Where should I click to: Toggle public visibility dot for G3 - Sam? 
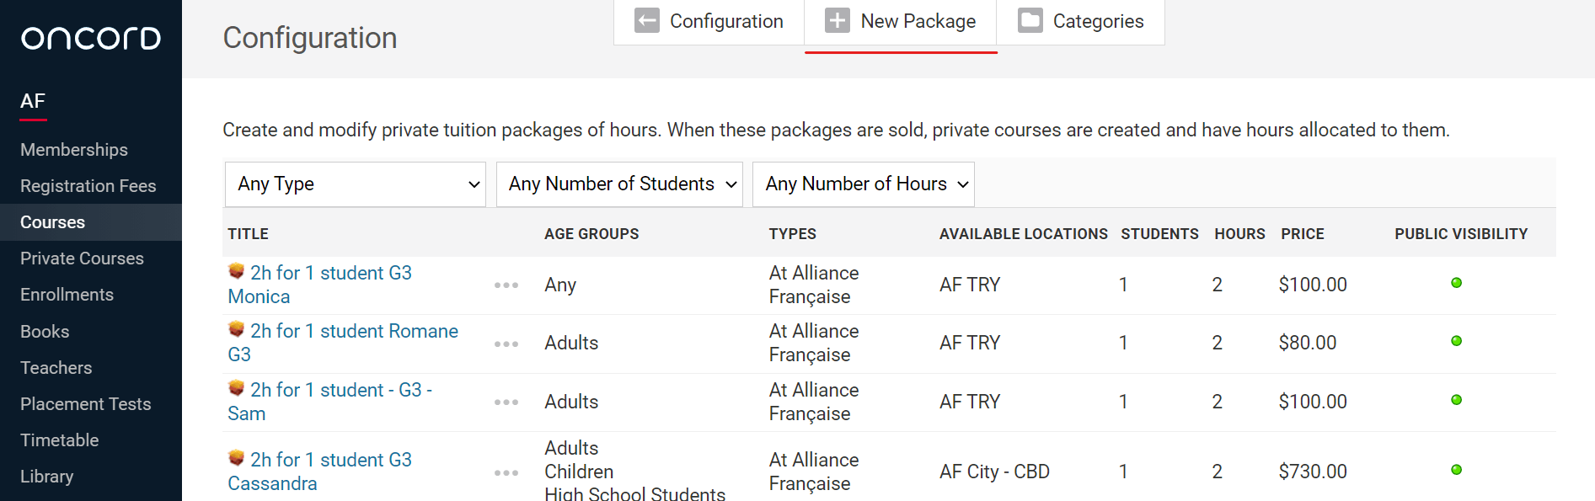pyautogui.click(x=1456, y=400)
